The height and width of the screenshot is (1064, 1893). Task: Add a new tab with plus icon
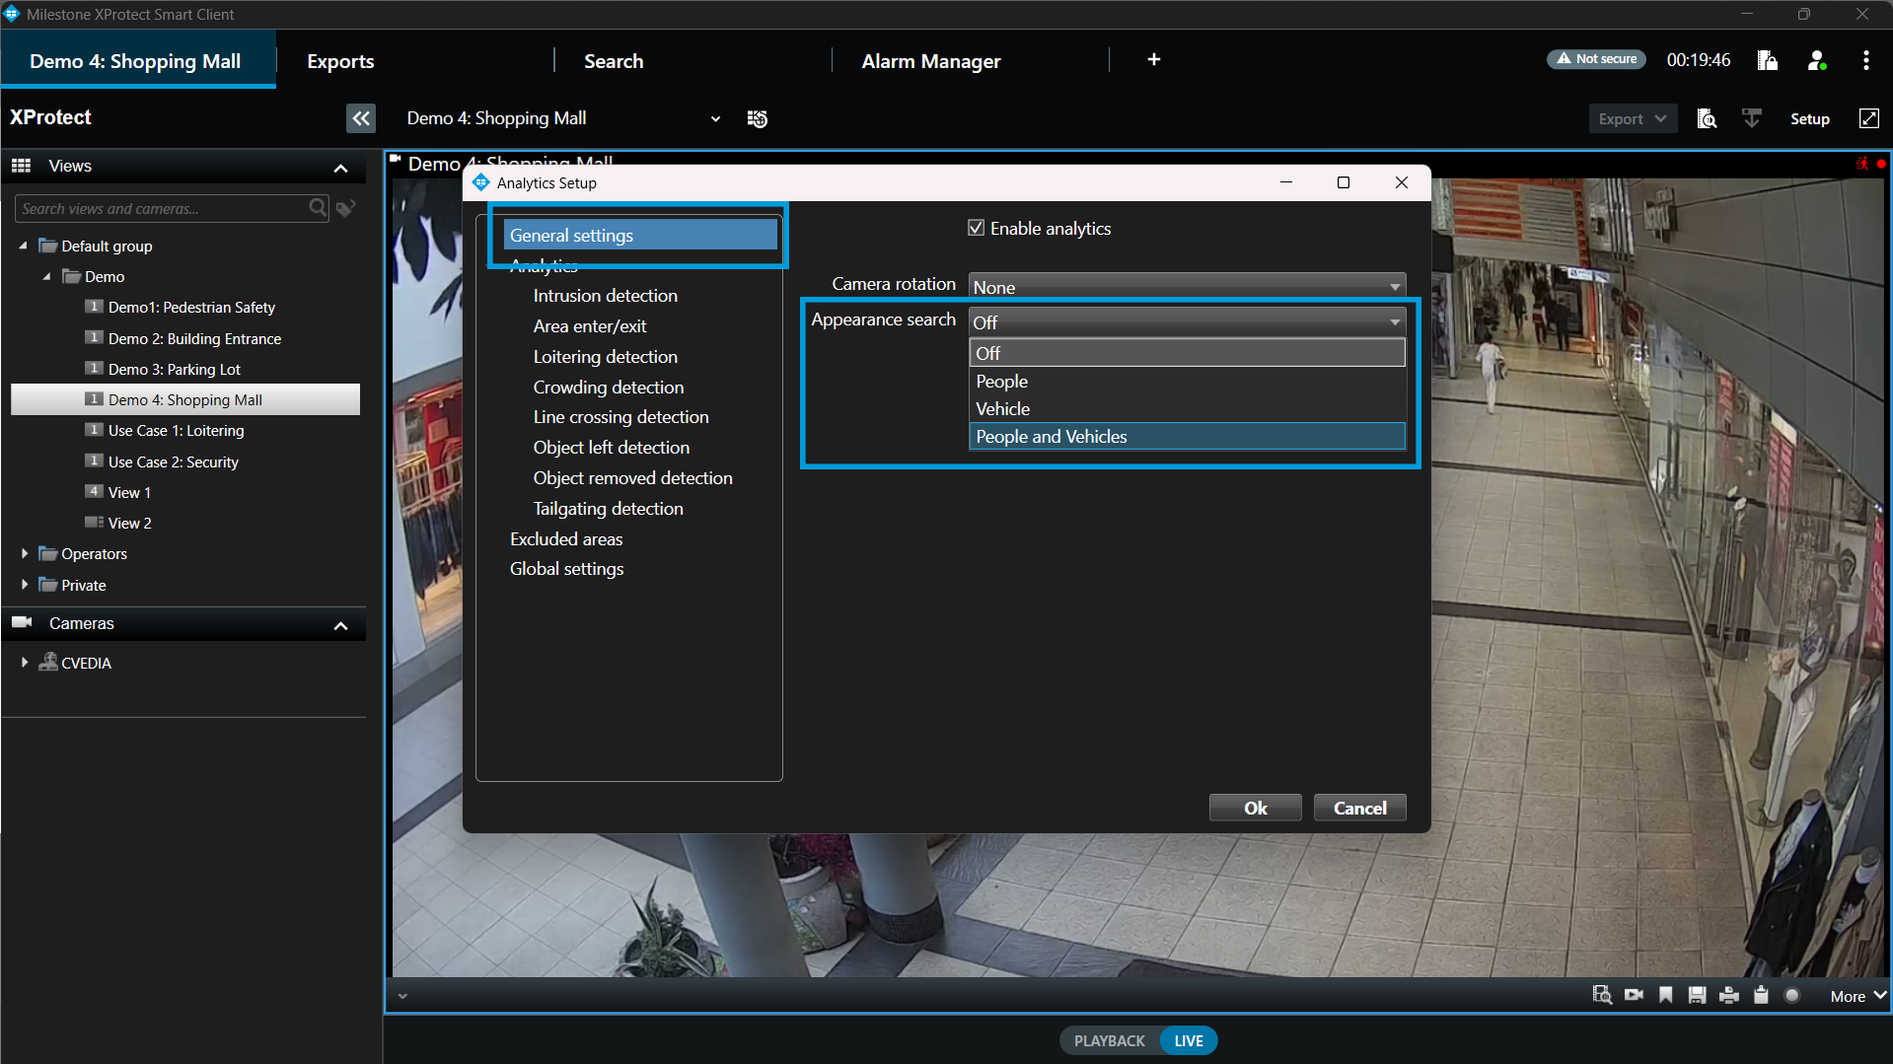pos(1153,59)
